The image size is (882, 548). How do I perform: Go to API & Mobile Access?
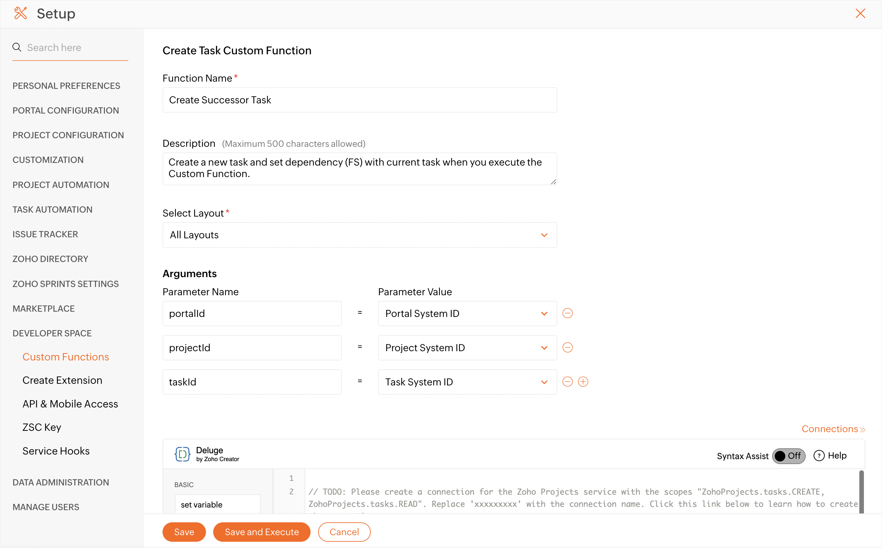70,404
